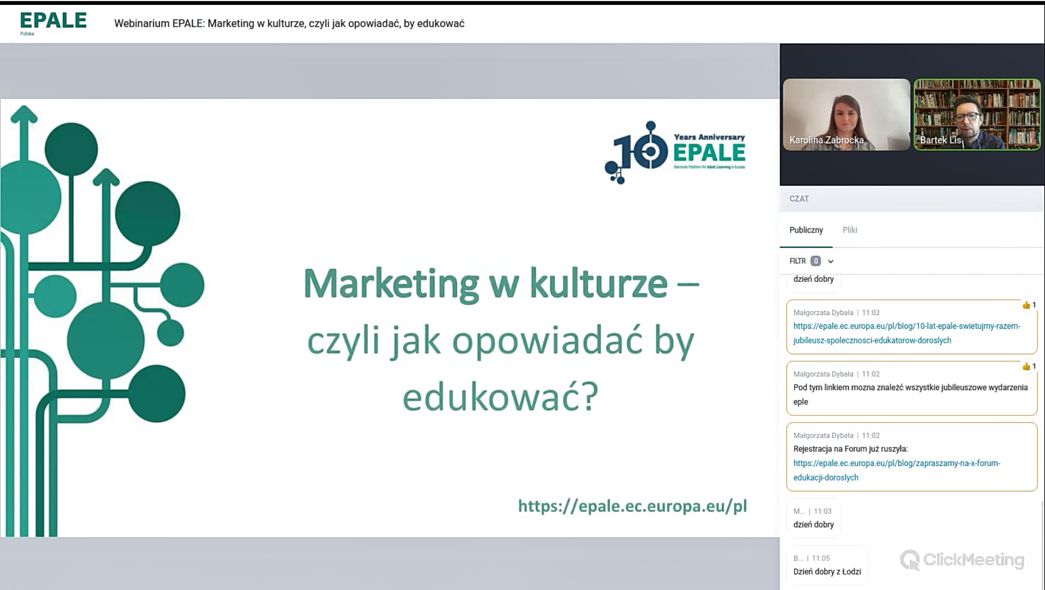1045x590 pixels.
Task: Select Karolina Zabrocka's video thumbnail
Action: pos(846,115)
